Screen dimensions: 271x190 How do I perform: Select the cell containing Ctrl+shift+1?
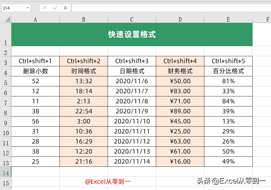coord(35,61)
